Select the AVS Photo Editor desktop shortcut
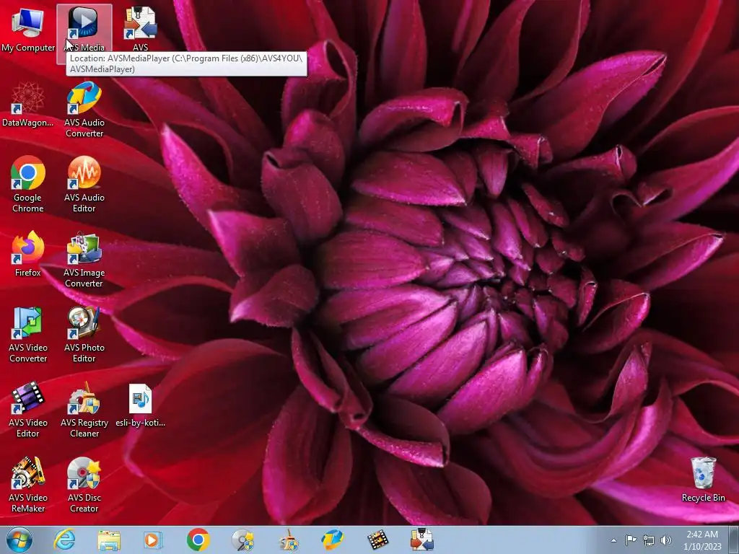 pos(84,335)
